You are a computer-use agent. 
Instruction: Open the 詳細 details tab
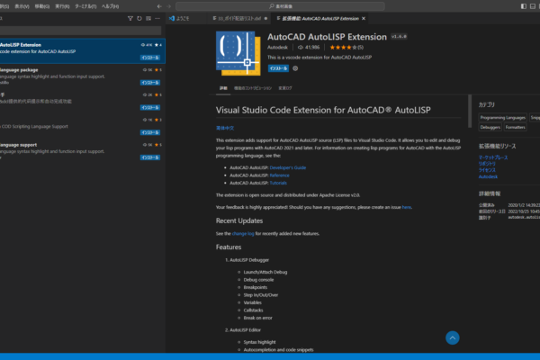pyautogui.click(x=223, y=88)
